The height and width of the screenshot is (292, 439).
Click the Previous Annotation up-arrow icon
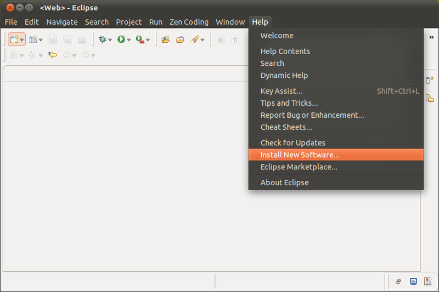pos(32,55)
